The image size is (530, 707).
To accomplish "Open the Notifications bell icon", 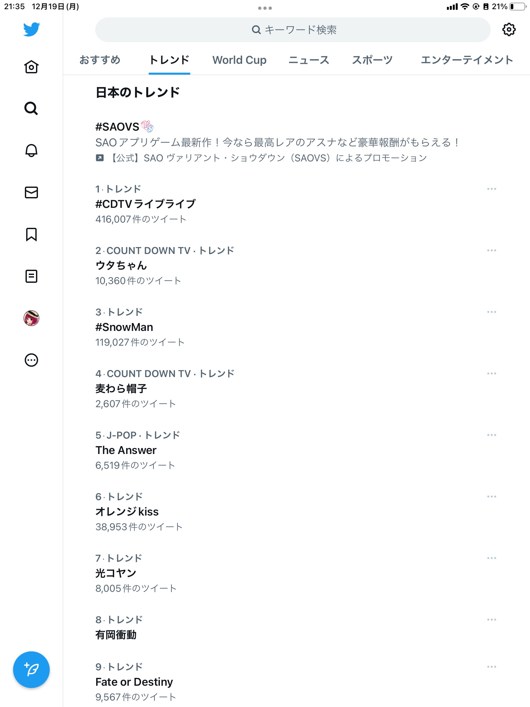I will 31,151.
